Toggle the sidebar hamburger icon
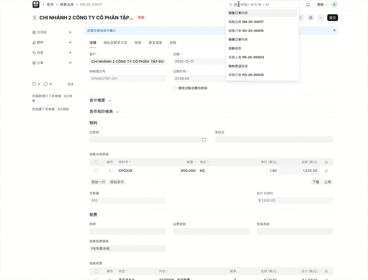Viewport: 368px width, 280px height. (35, 18)
